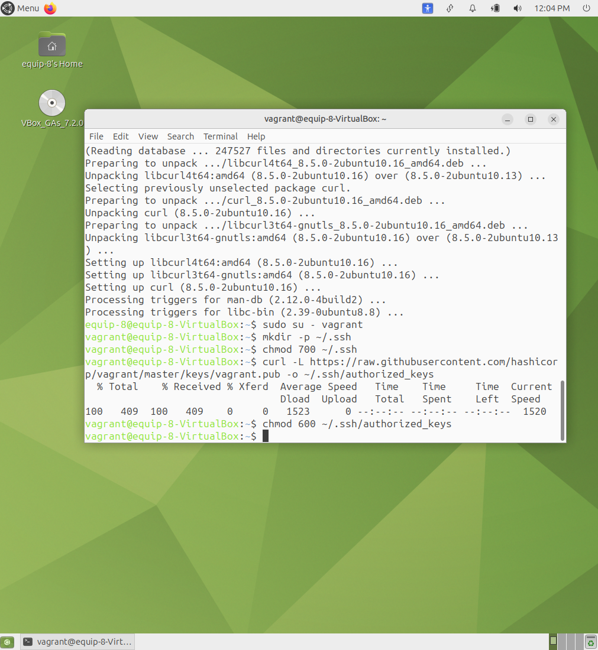Image resolution: width=598 pixels, height=650 pixels.
Task: Click the 12:04 PM clock
Action: tap(552, 8)
